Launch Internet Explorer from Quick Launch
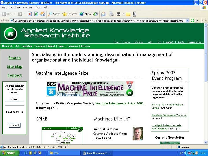 [x=26, y=153]
